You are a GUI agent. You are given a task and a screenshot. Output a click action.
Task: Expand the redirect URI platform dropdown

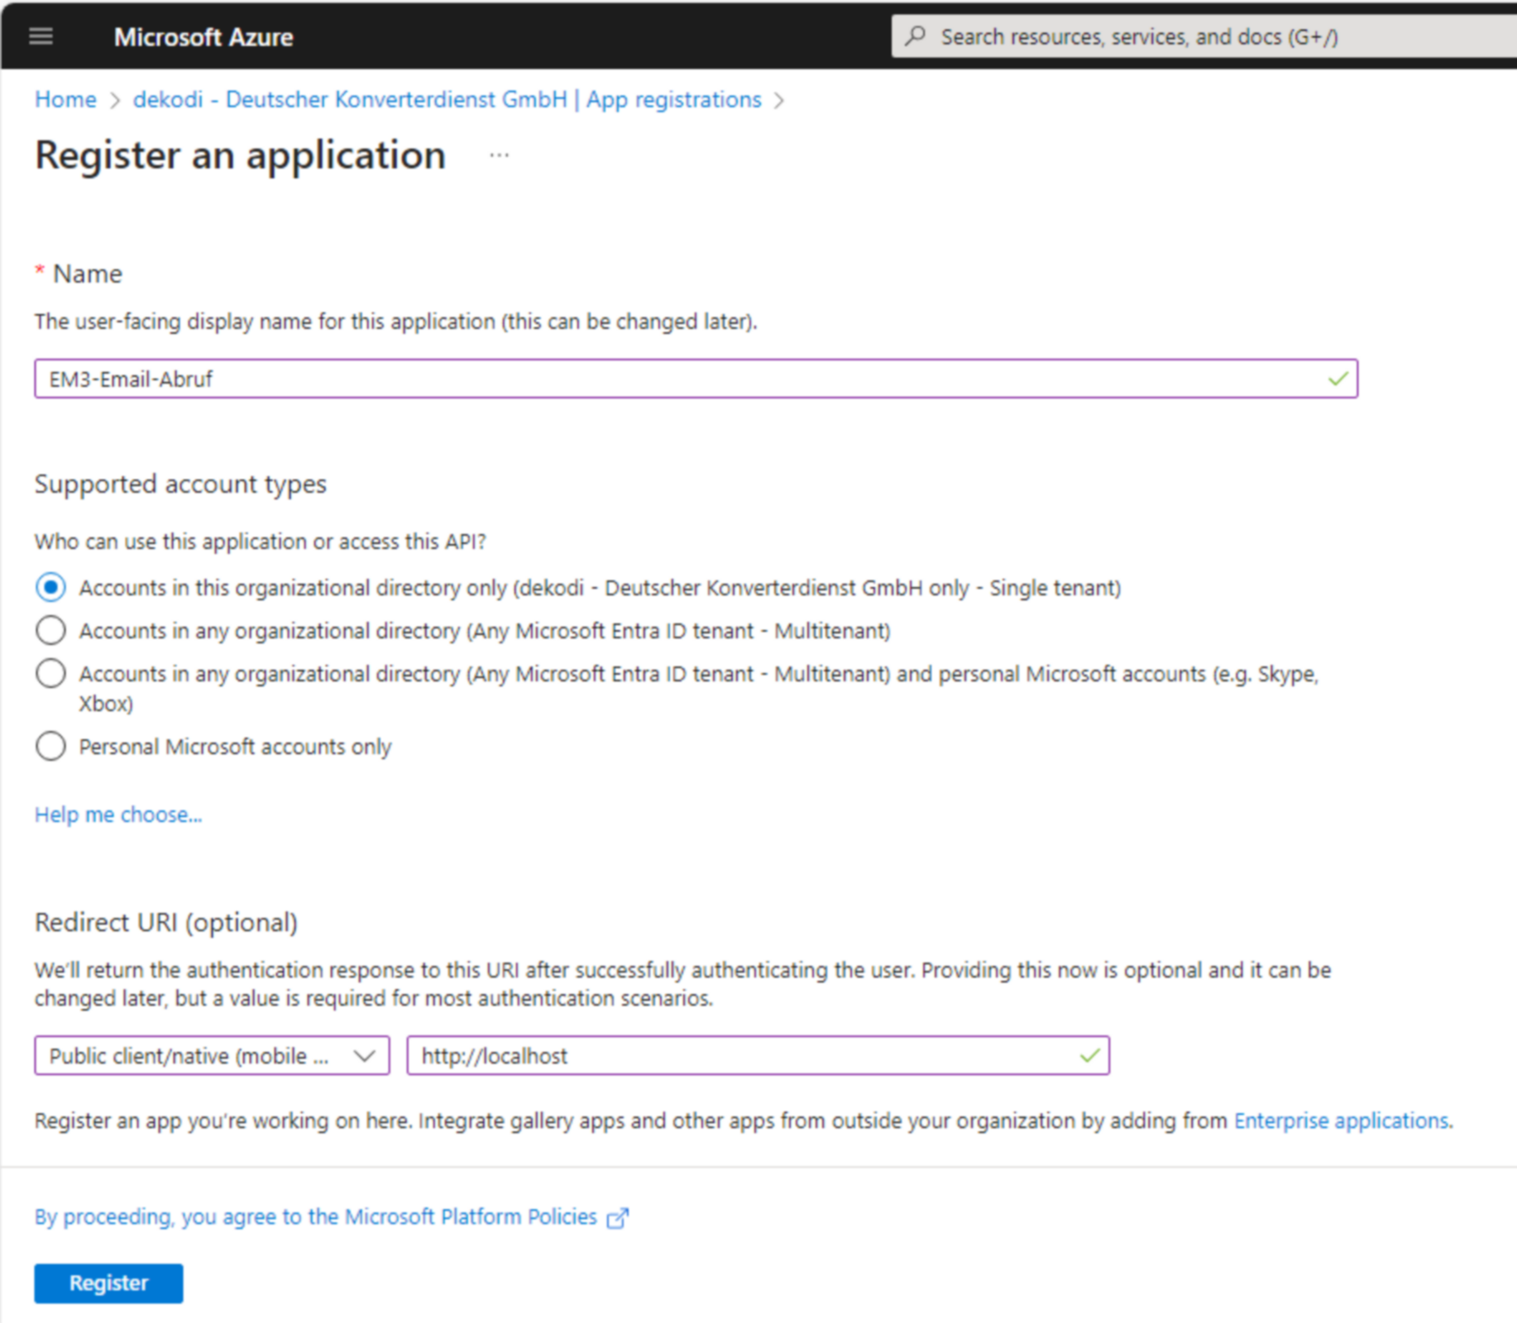point(212,1056)
